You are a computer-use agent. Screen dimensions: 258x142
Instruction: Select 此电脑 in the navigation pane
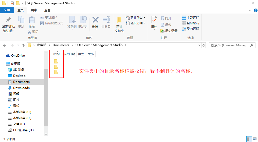pos(13,63)
